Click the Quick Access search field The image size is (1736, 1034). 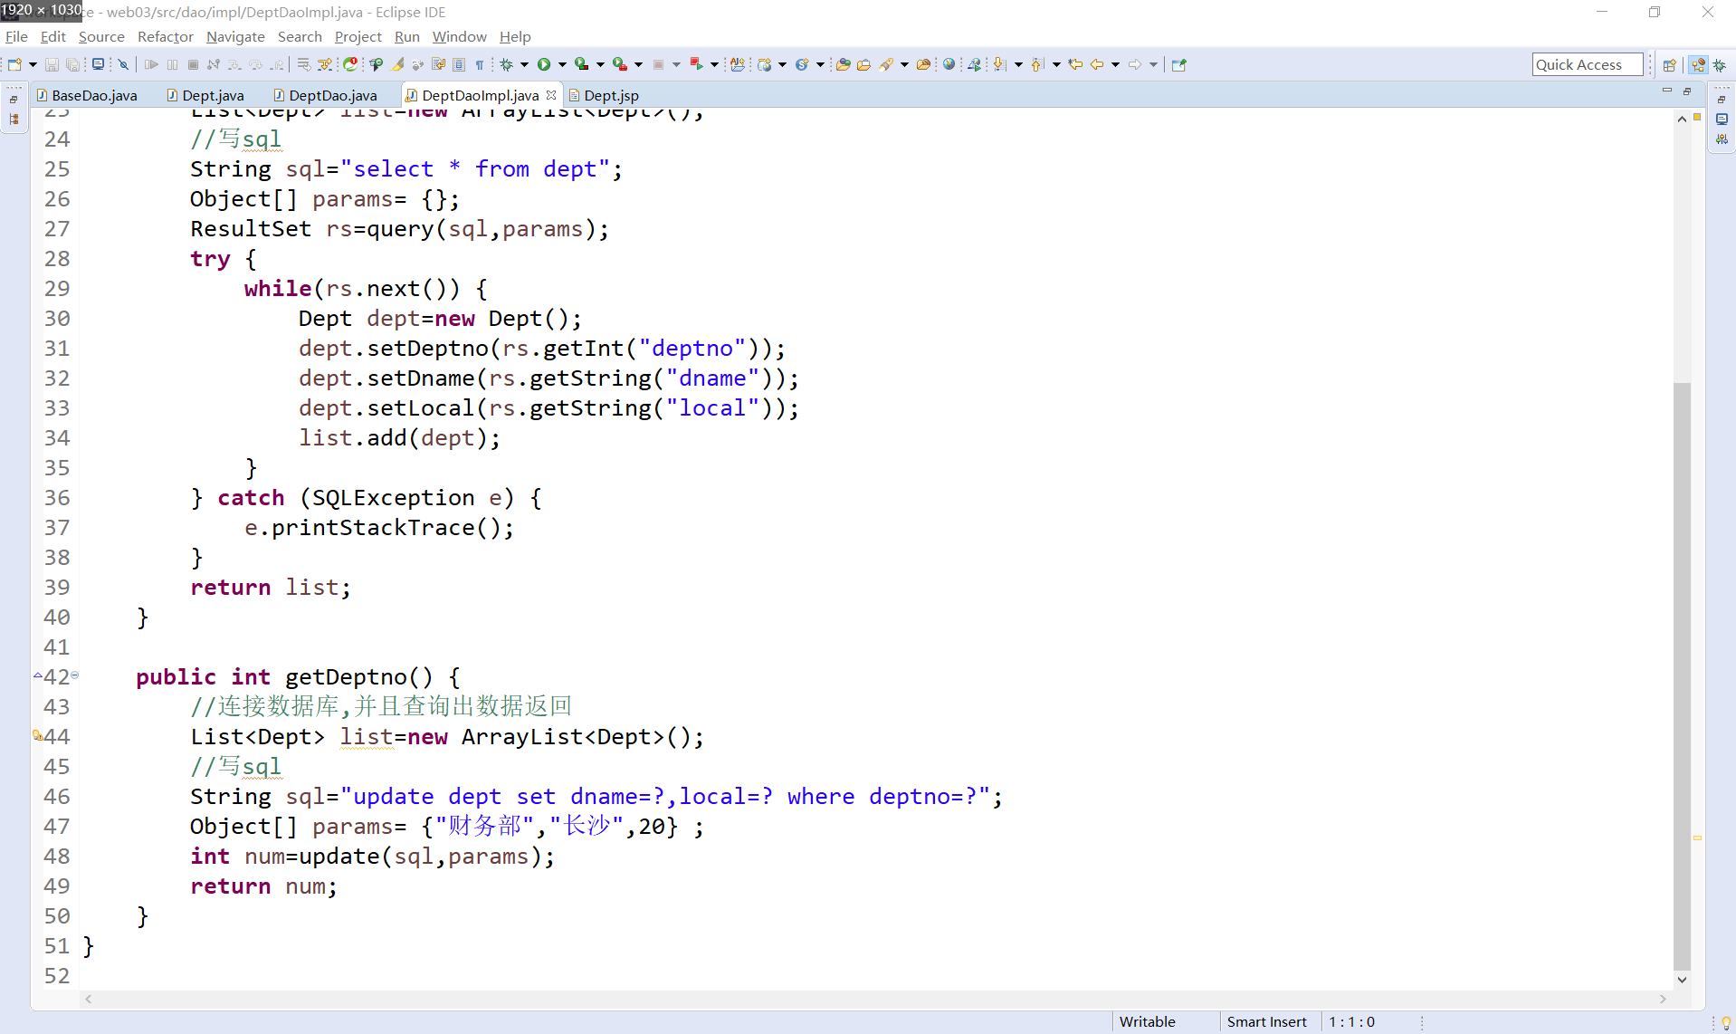[1587, 64]
